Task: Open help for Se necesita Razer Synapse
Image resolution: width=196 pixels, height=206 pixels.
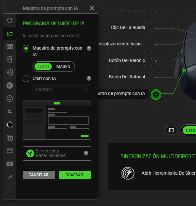Action: tap(86, 153)
